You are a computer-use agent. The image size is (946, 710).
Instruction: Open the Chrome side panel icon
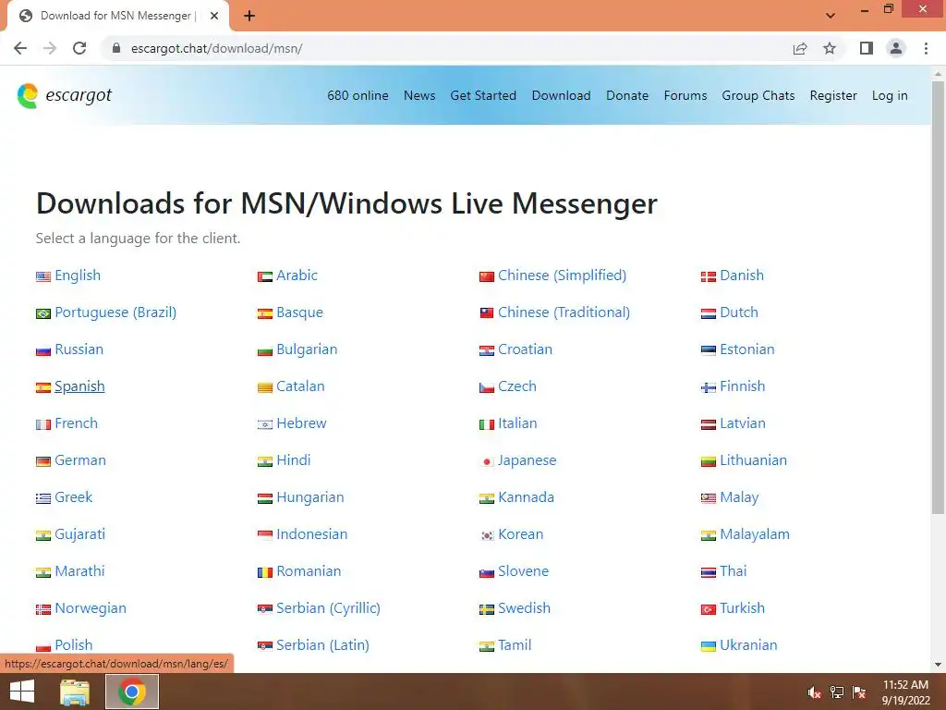point(867,48)
